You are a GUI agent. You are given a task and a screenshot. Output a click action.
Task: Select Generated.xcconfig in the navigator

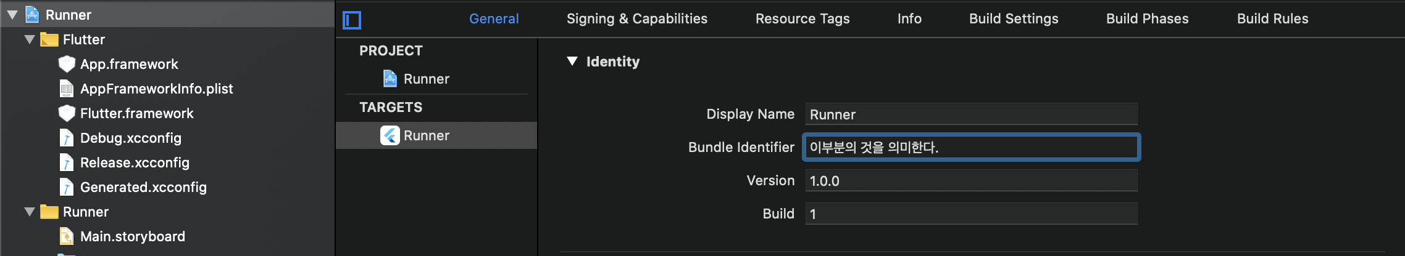tap(143, 187)
